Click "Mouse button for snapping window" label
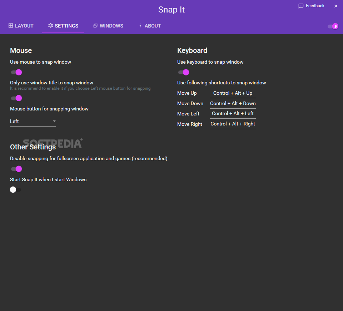Viewport: 343px width, 311px height. coord(49,109)
